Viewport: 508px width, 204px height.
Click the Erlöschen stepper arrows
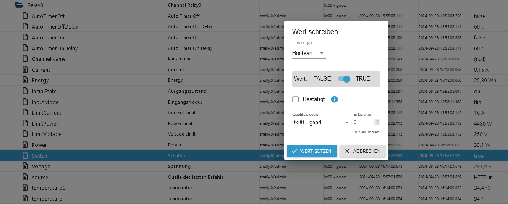(x=377, y=122)
